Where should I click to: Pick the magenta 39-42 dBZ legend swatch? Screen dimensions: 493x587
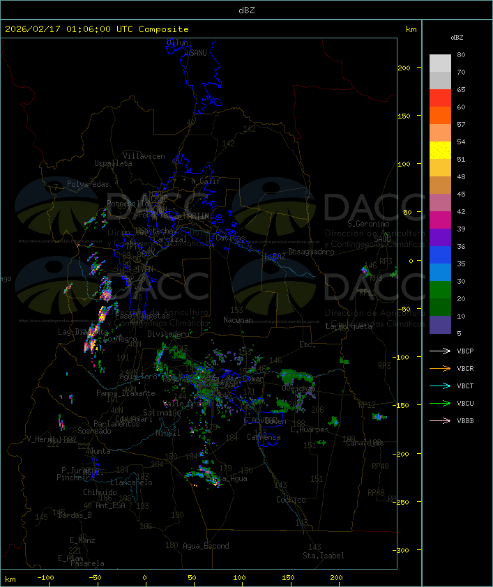440,220
